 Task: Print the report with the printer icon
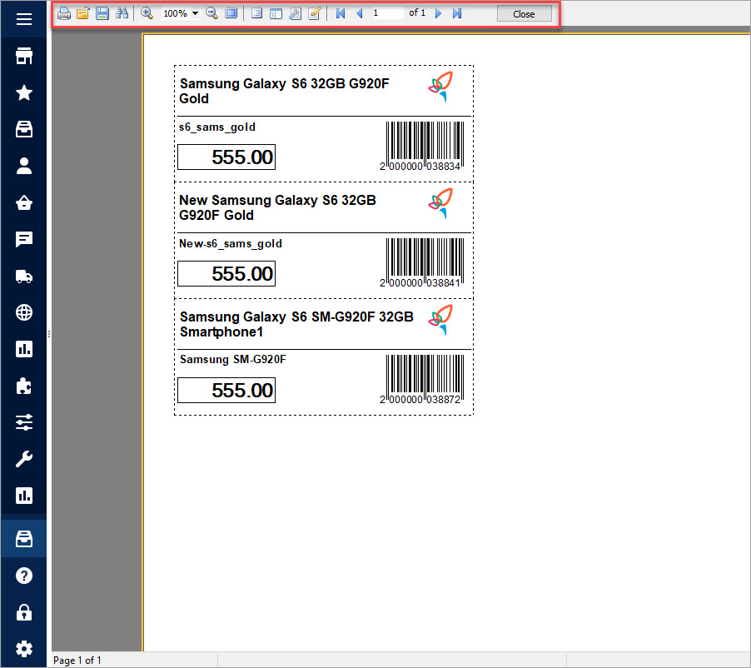tap(64, 13)
